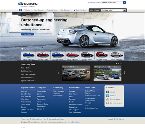Select third hero slideshow dot
This screenshot has height=130, width=145.
[28, 49]
